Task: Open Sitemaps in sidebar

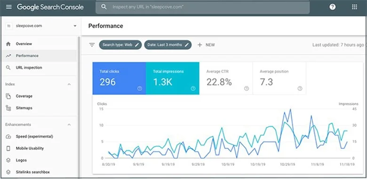Action: [x=39, y=108]
